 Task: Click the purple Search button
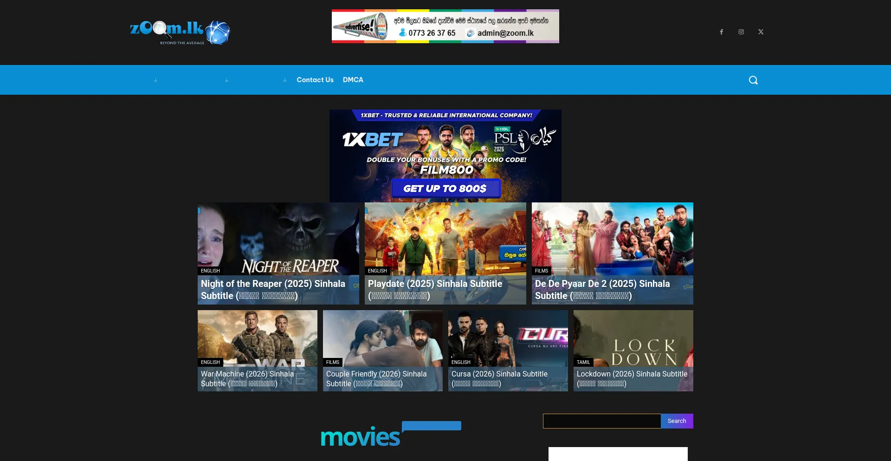(x=677, y=421)
